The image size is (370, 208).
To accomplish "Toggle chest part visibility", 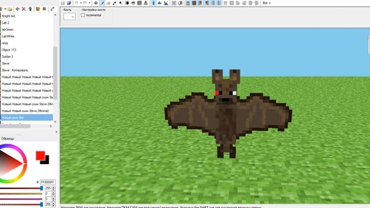I will [x=194, y=3].
